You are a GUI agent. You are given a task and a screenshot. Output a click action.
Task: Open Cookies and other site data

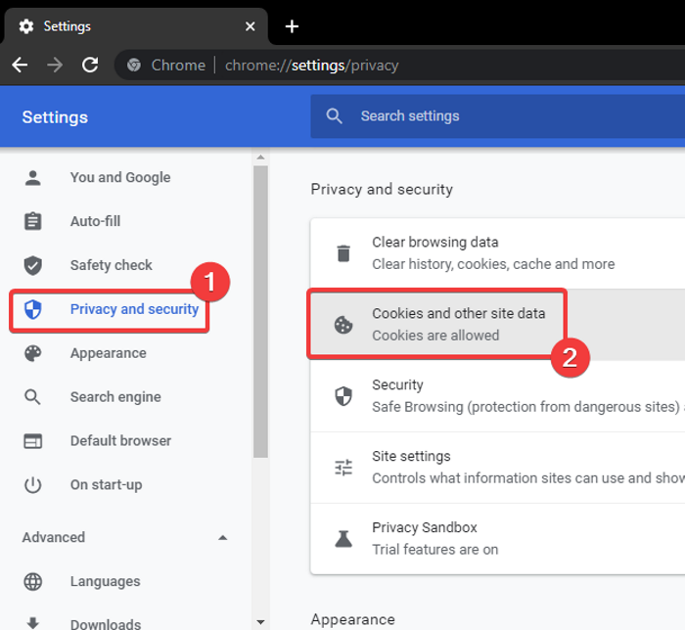458,324
